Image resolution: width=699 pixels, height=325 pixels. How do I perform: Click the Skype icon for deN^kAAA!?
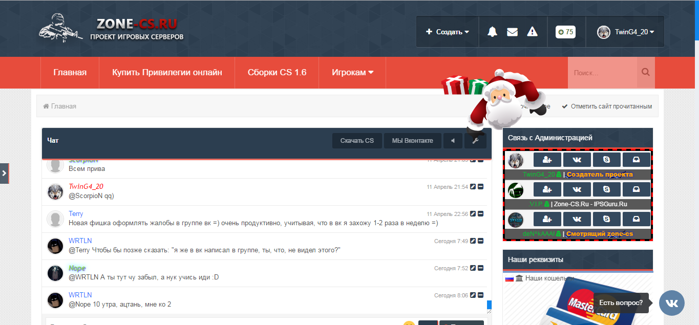point(607,219)
